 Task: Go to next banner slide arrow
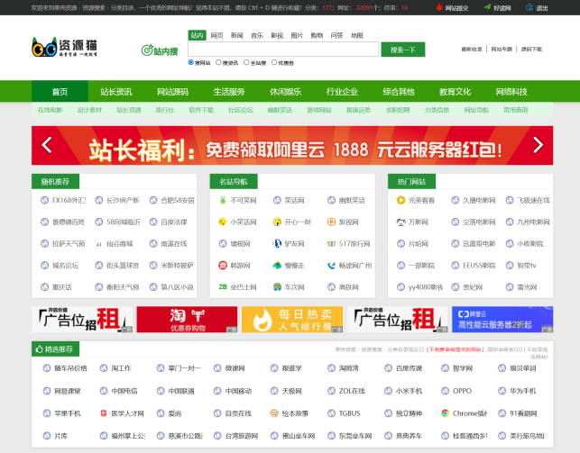(x=539, y=145)
